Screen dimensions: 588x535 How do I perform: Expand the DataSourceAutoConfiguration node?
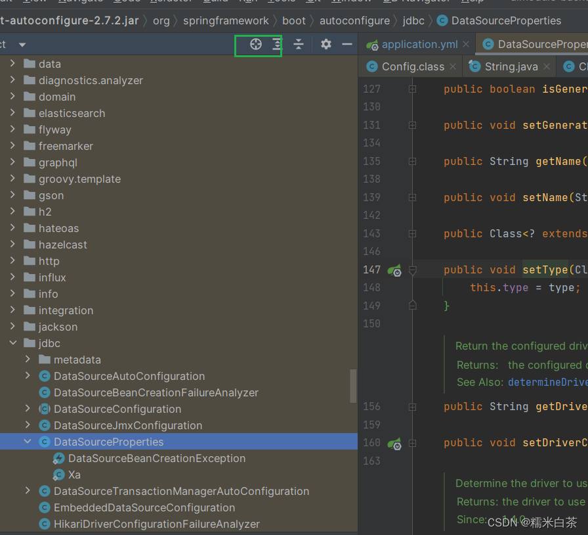[28, 376]
